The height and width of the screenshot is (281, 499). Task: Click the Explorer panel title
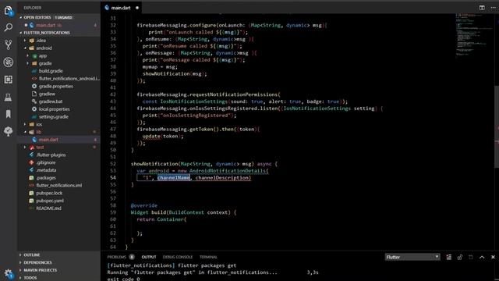point(33,8)
